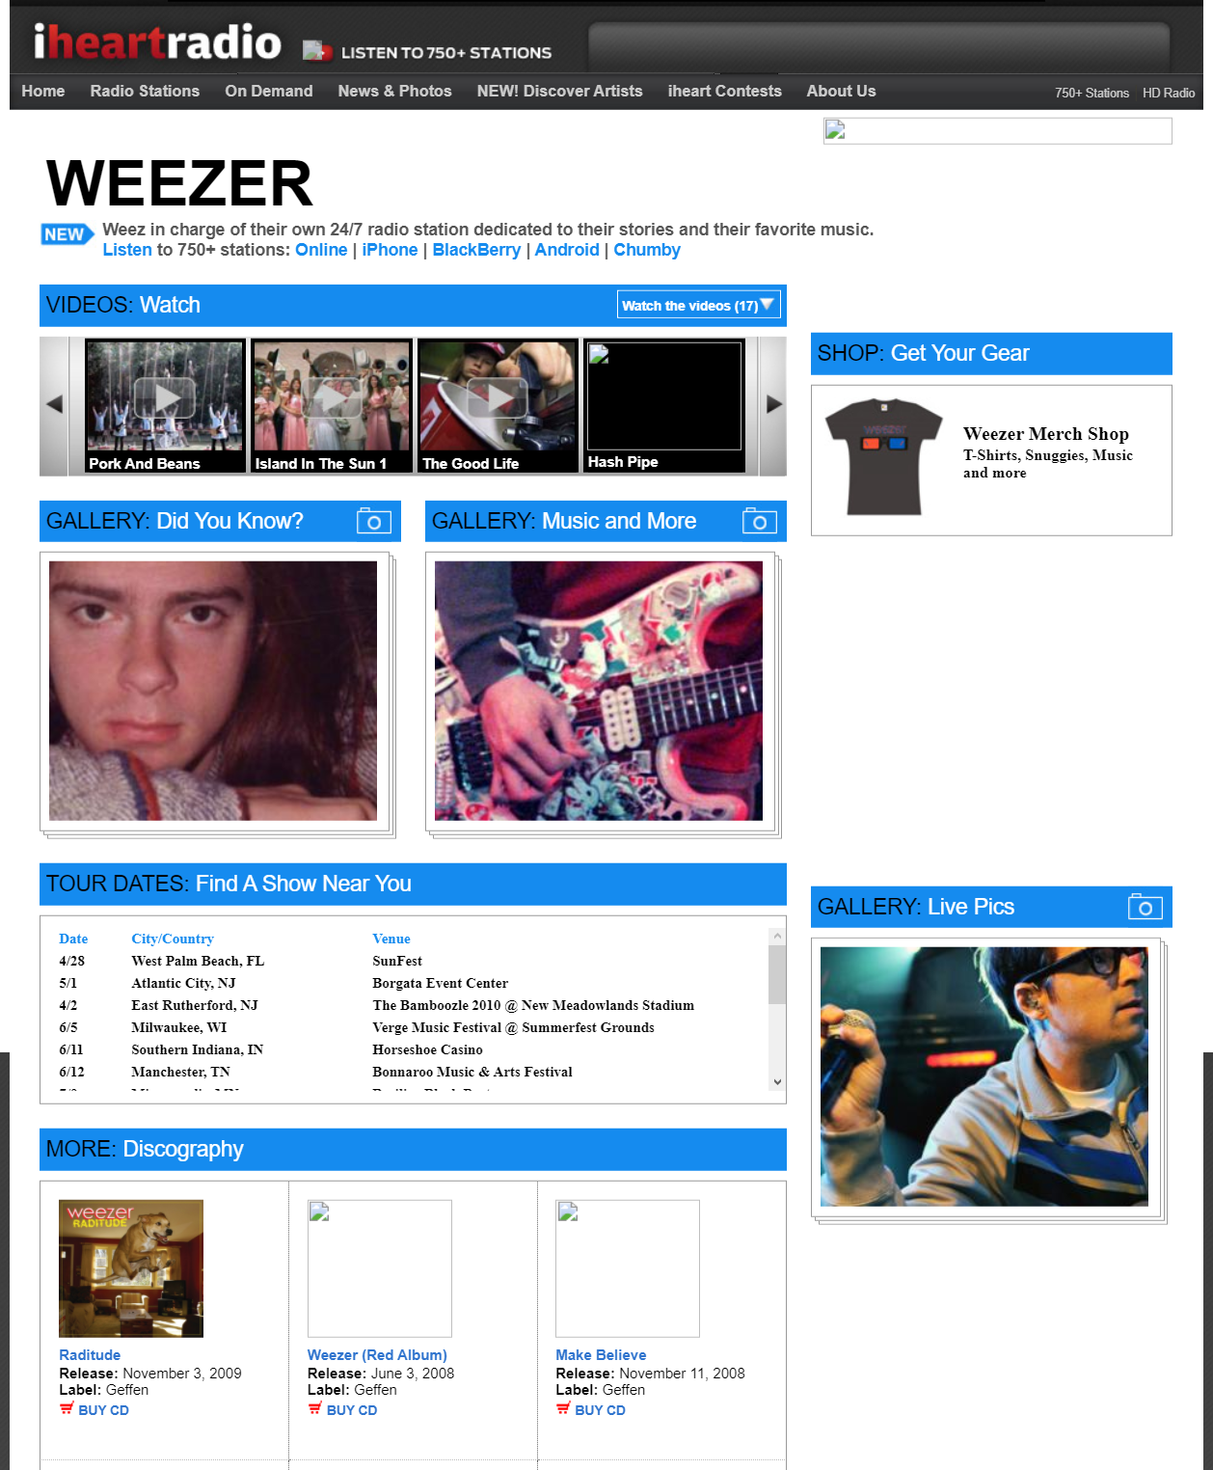Click the left arrow of video carousel
Image resolution: width=1213 pixels, height=1470 pixels.
(x=55, y=405)
